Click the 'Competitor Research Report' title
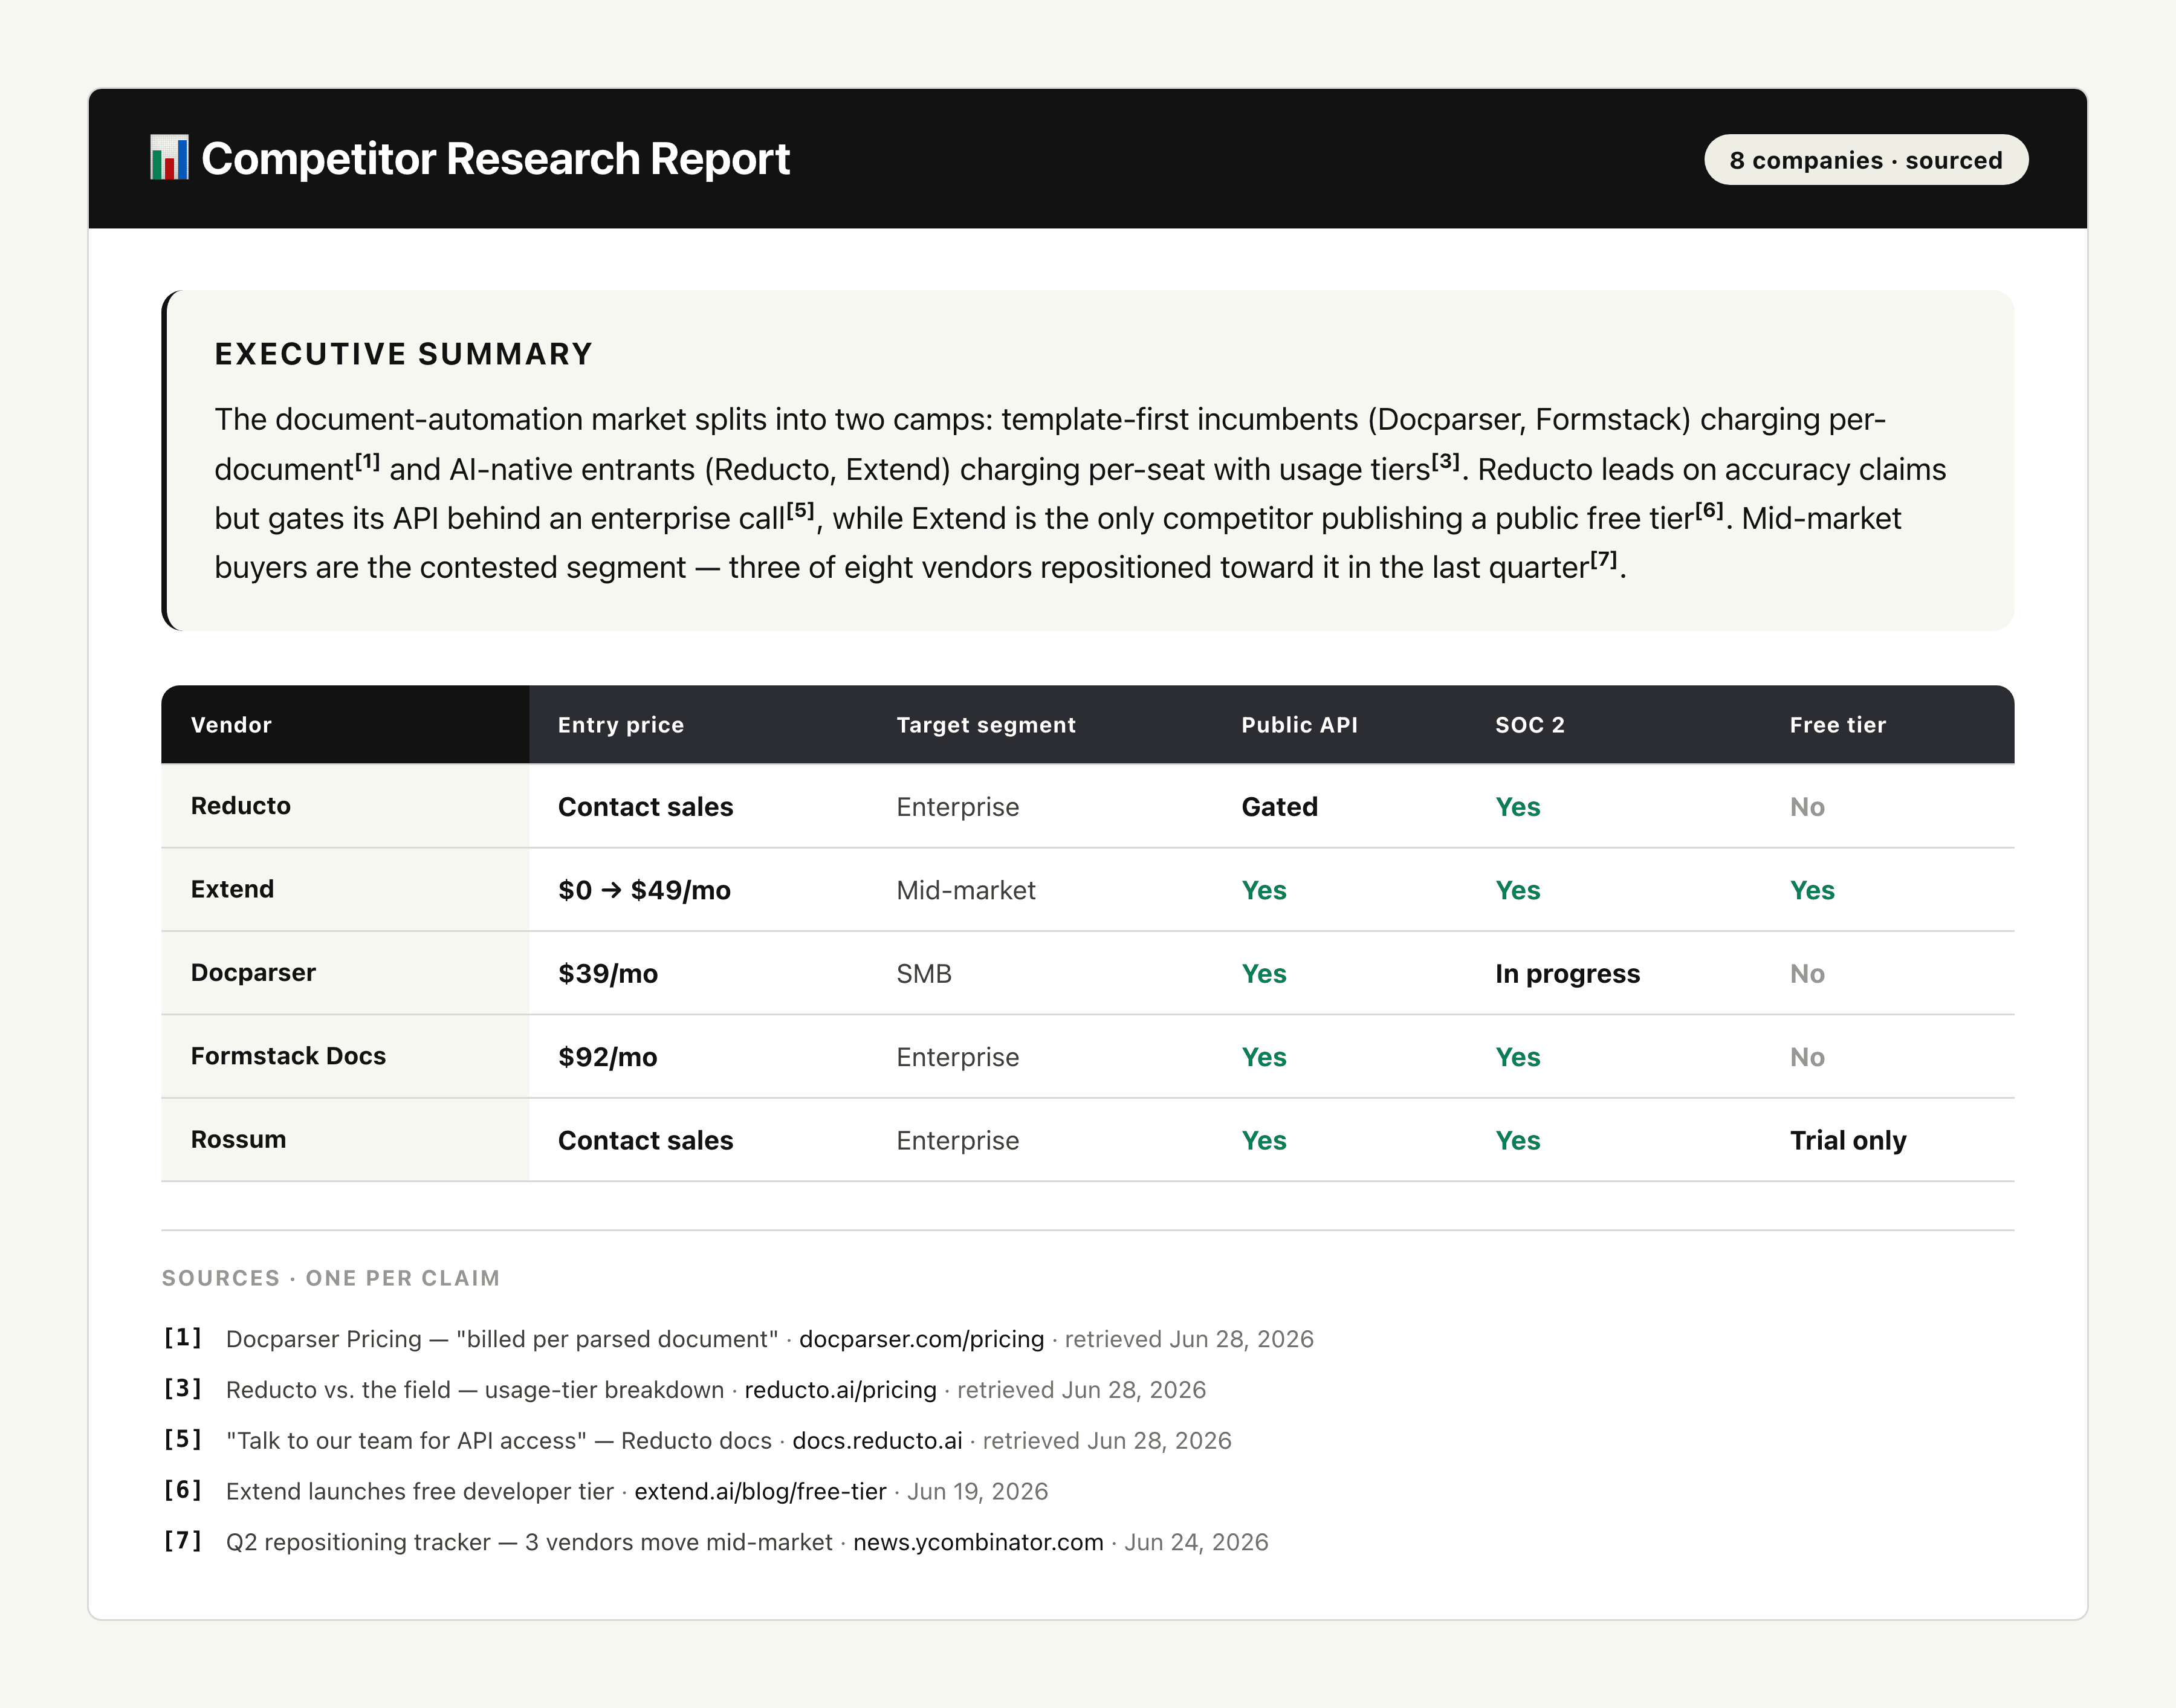This screenshot has height=1708, width=2176. click(495, 159)
